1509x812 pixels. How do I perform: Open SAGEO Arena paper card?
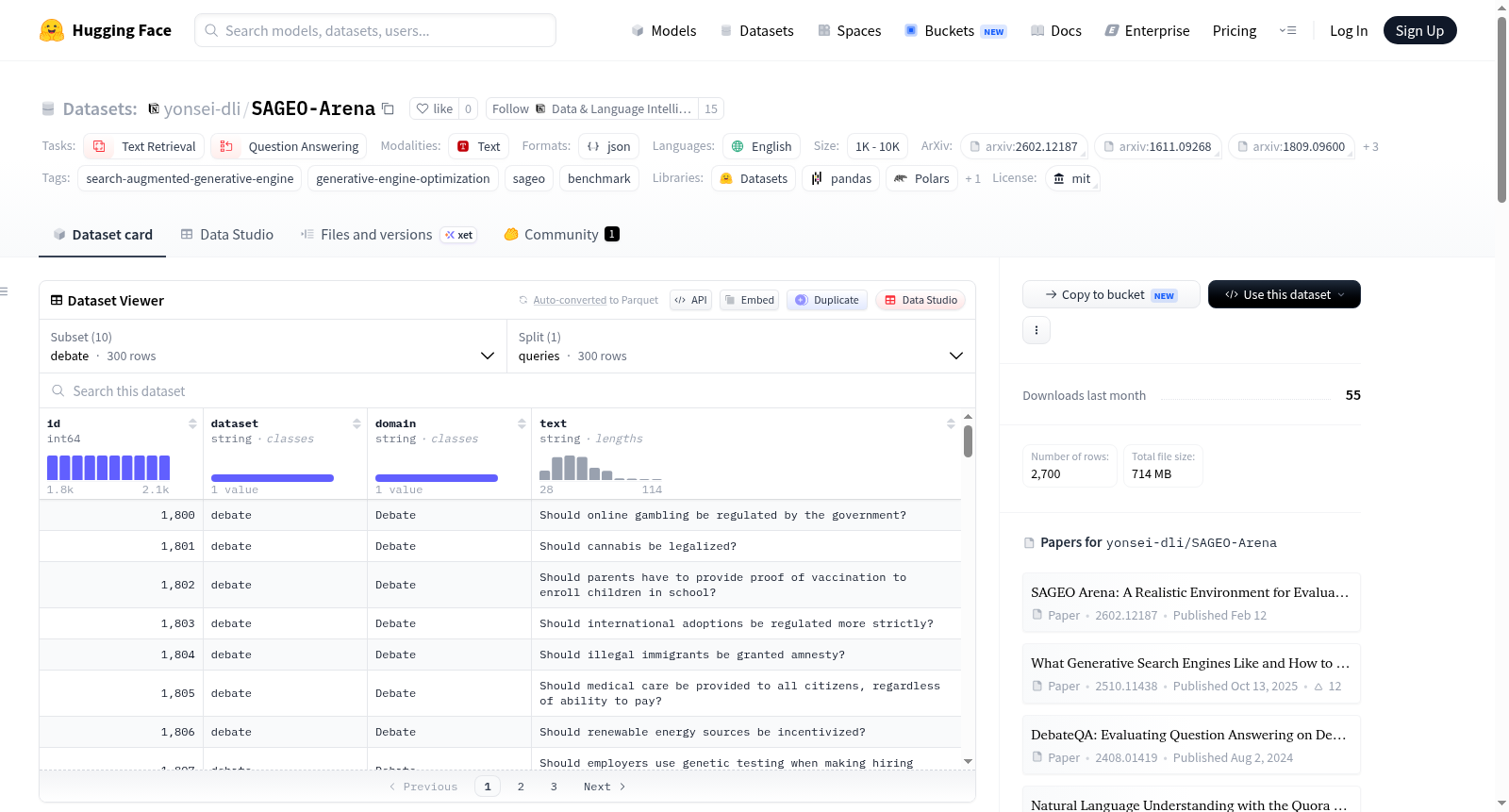pyautogui.click(x=1191, y=603)
